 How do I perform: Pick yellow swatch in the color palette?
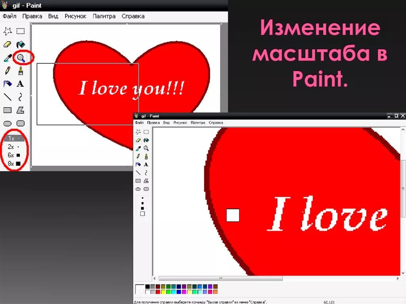pos(163,292)
